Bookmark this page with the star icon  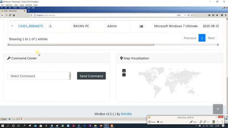point(192,15)
